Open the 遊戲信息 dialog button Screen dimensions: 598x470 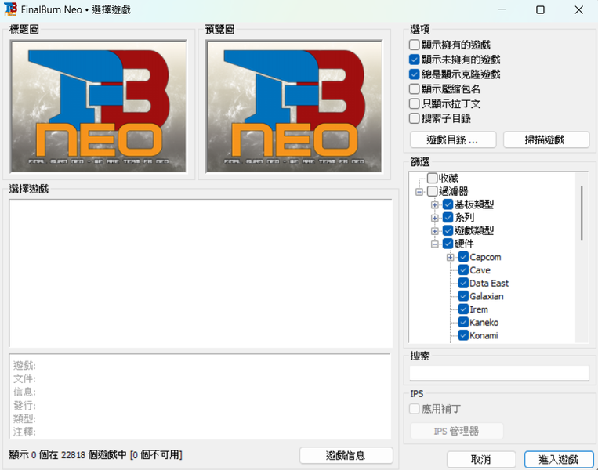346,456
